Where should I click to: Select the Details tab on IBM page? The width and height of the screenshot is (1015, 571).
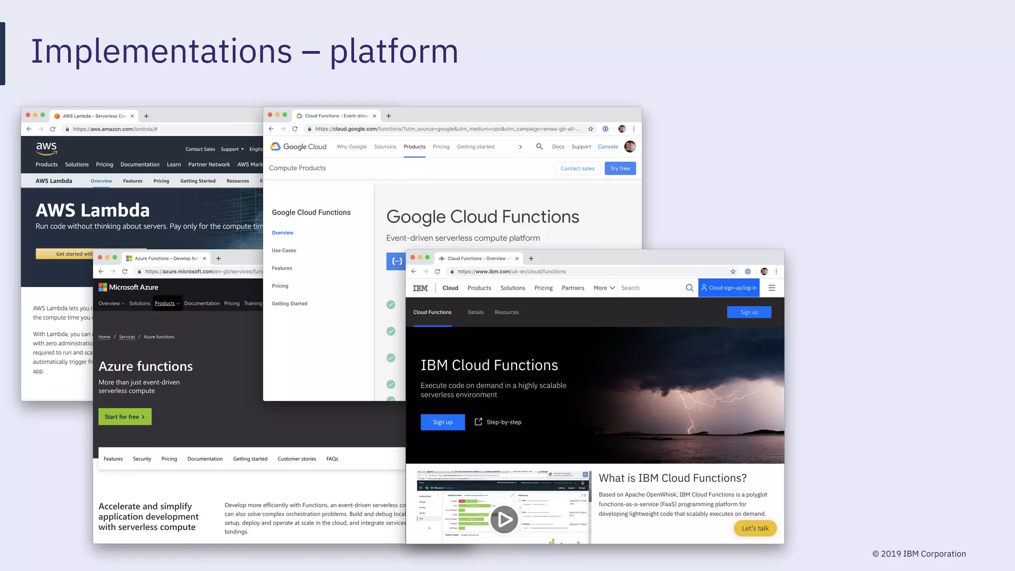coord(476,312)
